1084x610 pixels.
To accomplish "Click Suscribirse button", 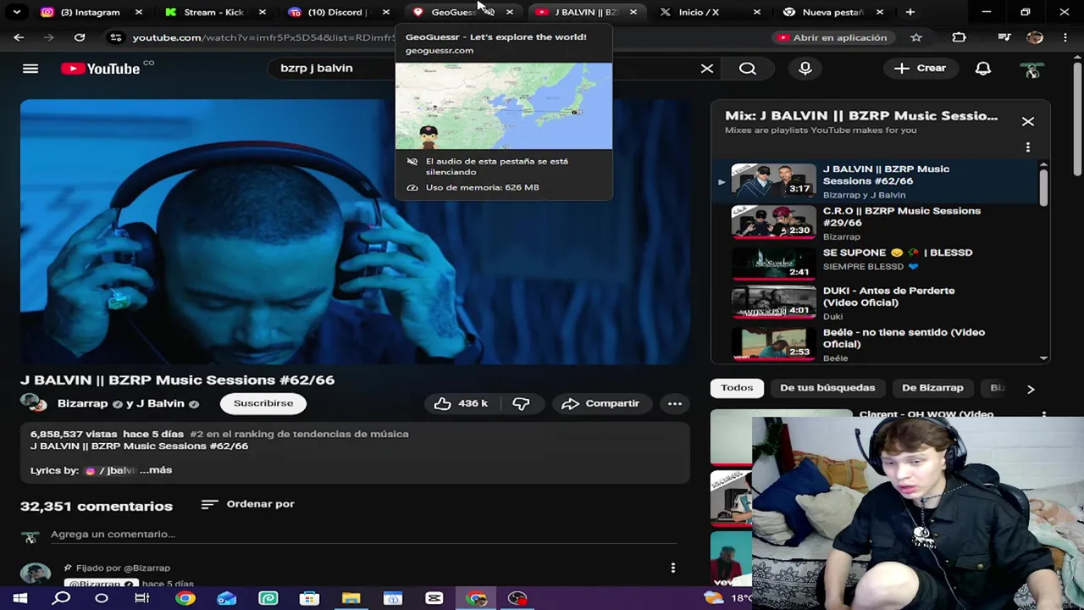I will [x=263, y=403].
